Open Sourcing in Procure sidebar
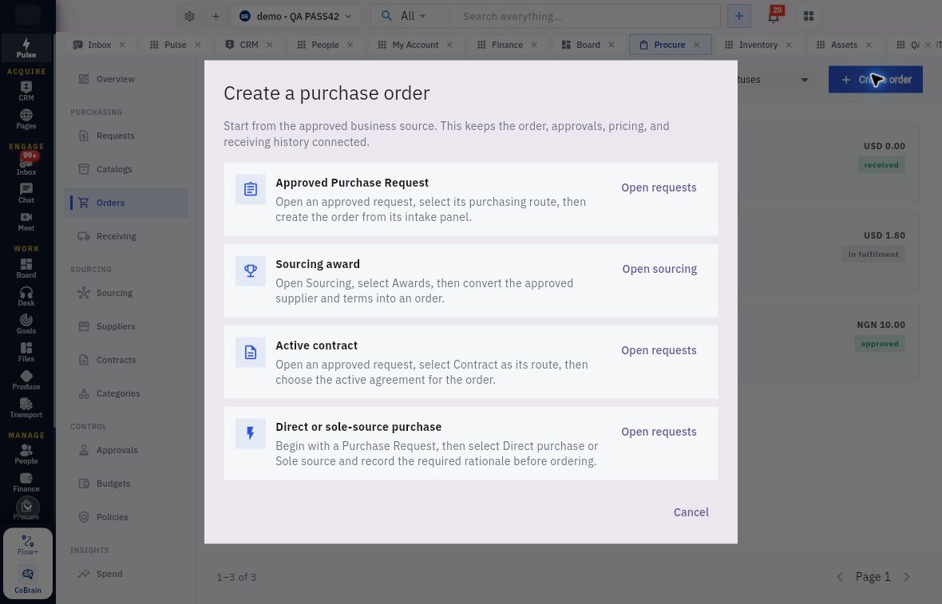 [125, 293]
